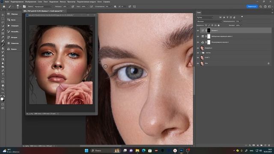Select the Hand tool

coord(3,86)
